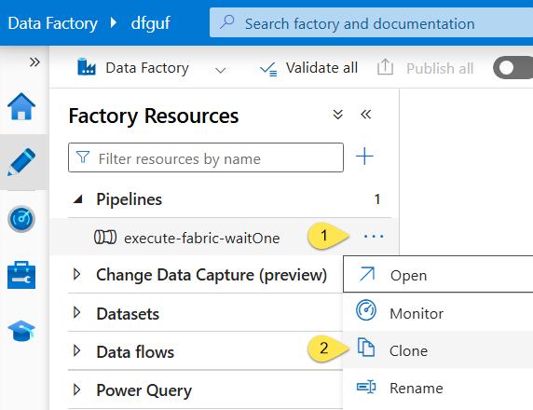Click the Open arrow icon in context menu
Viewport: 533px width, 410px height.
coord(367,274)
